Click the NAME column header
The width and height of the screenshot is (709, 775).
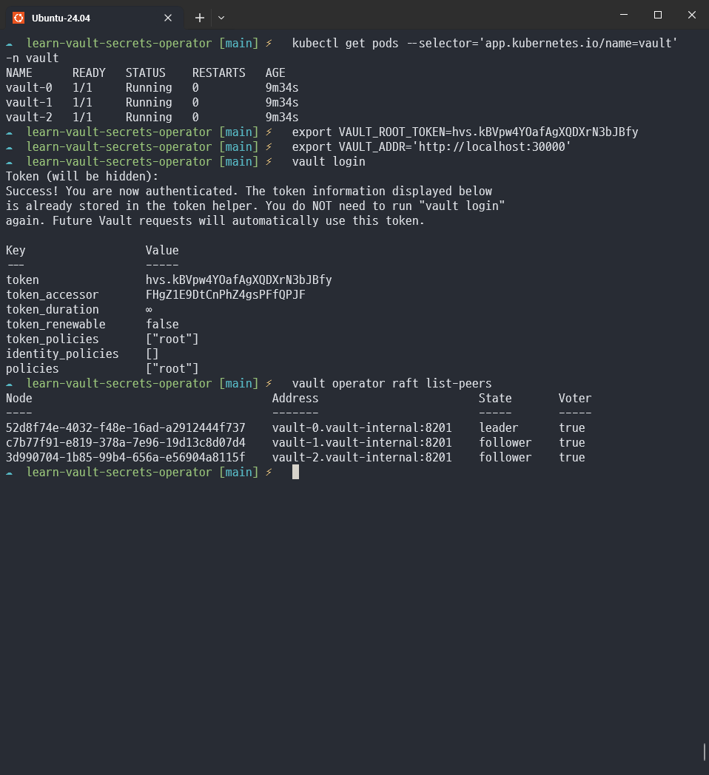click(19, 72)
